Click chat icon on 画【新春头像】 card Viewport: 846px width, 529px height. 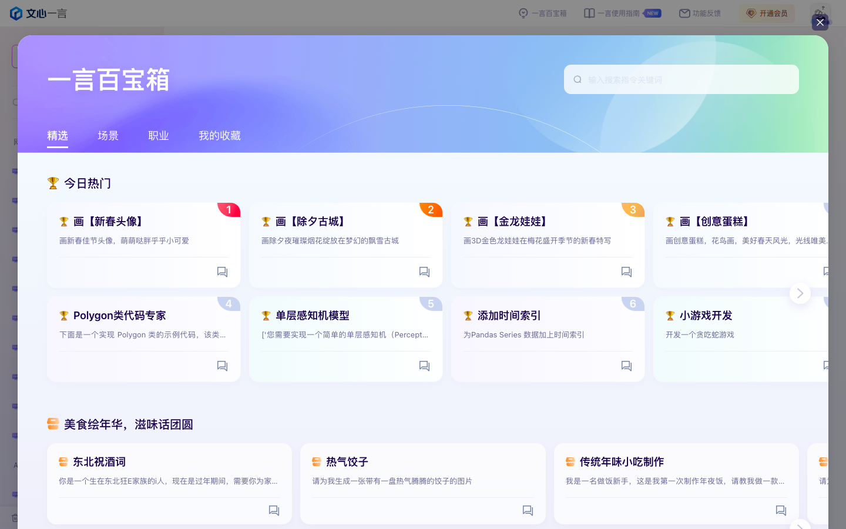click(222, 272)
